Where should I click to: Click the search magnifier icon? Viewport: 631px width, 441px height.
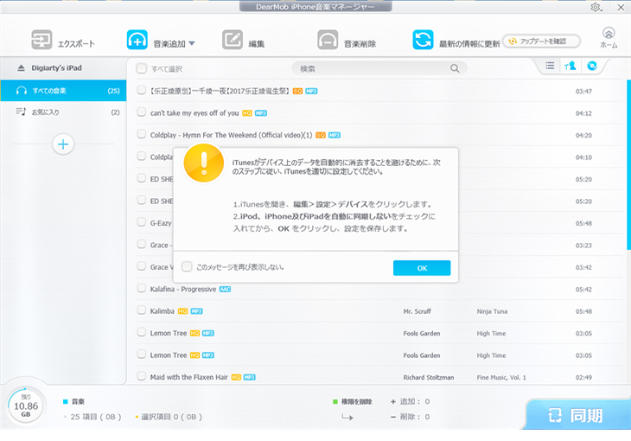[x=455, y=68]
